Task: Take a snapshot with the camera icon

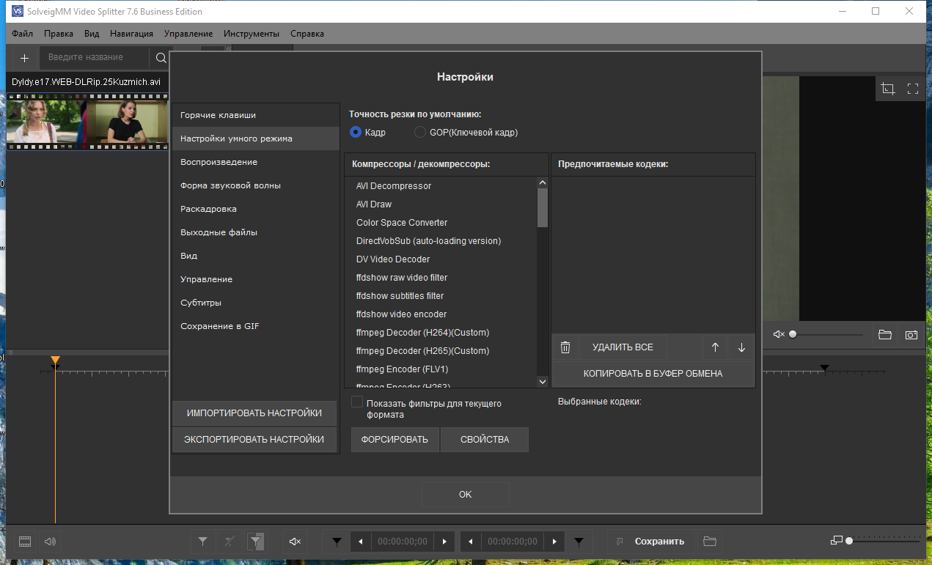Action: tap(911, 334)
